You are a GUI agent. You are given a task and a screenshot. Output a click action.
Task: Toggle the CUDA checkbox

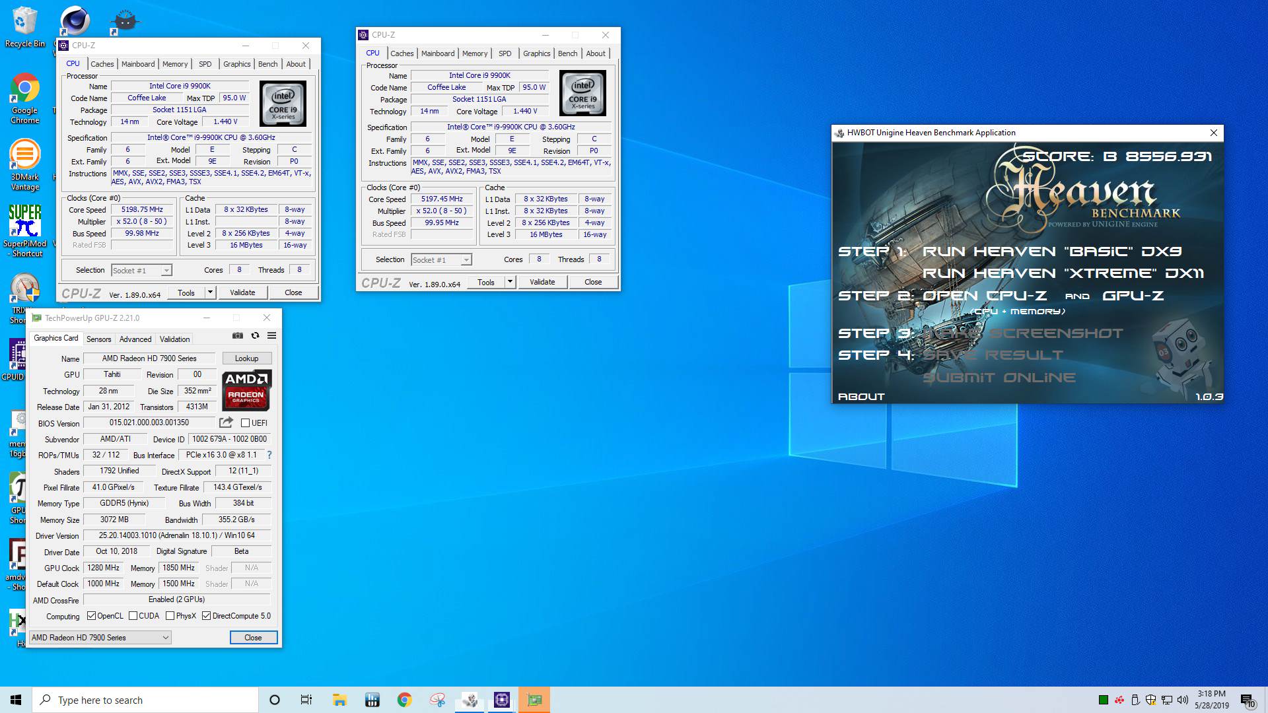coord(133,616)
